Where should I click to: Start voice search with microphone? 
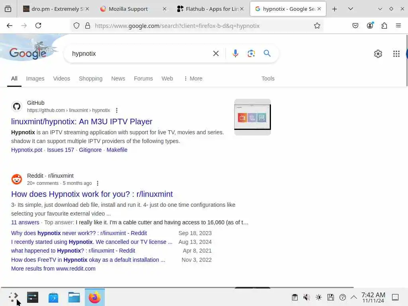point(235,54)
